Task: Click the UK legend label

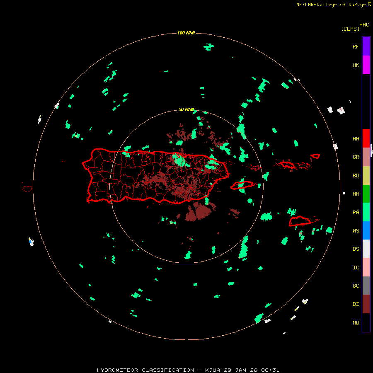Action: point(356,65)
